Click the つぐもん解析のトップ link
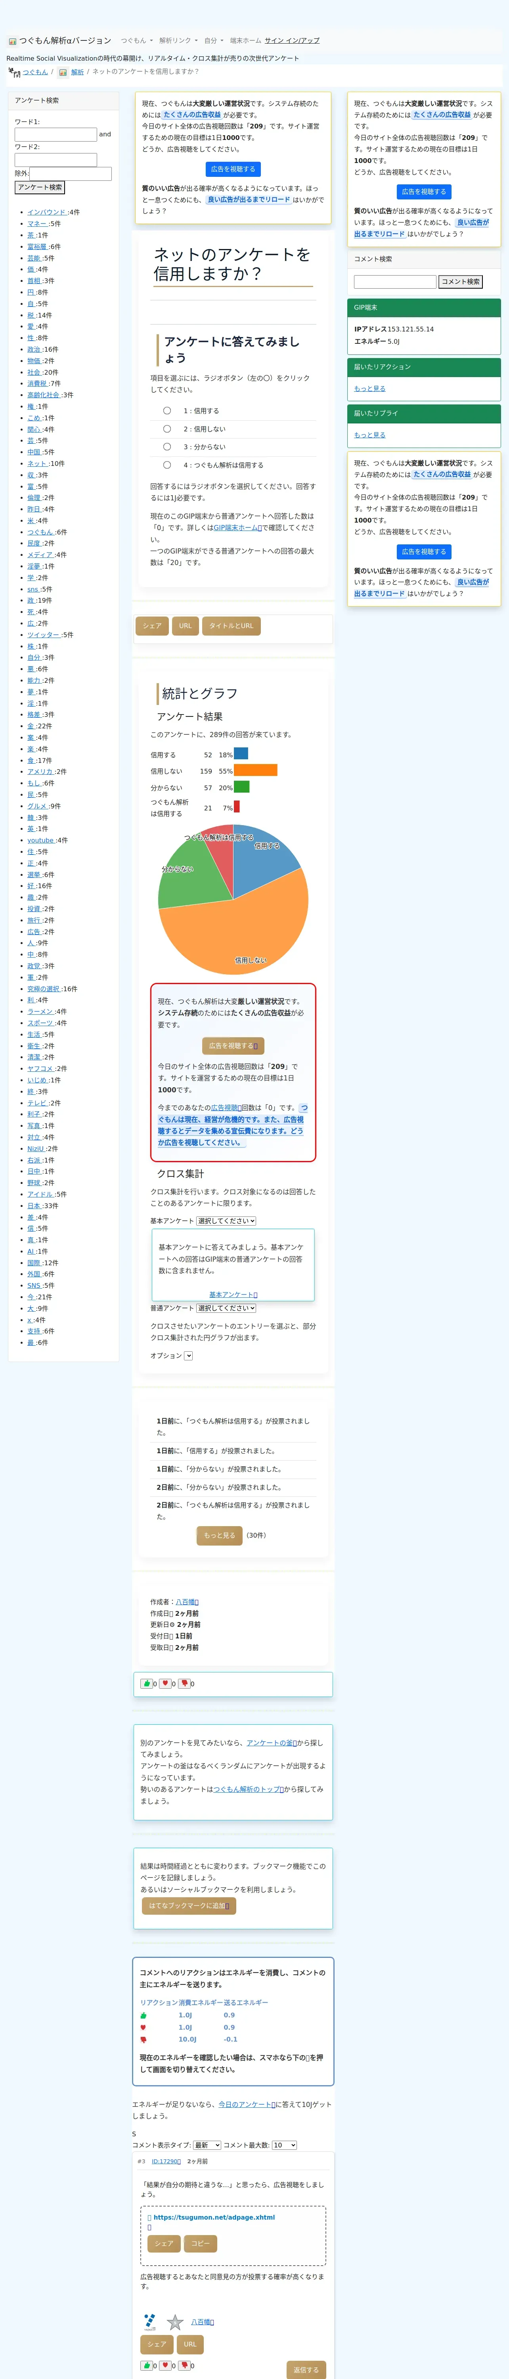Screen dimensions: 509x2379 [x=249, y=1789]
